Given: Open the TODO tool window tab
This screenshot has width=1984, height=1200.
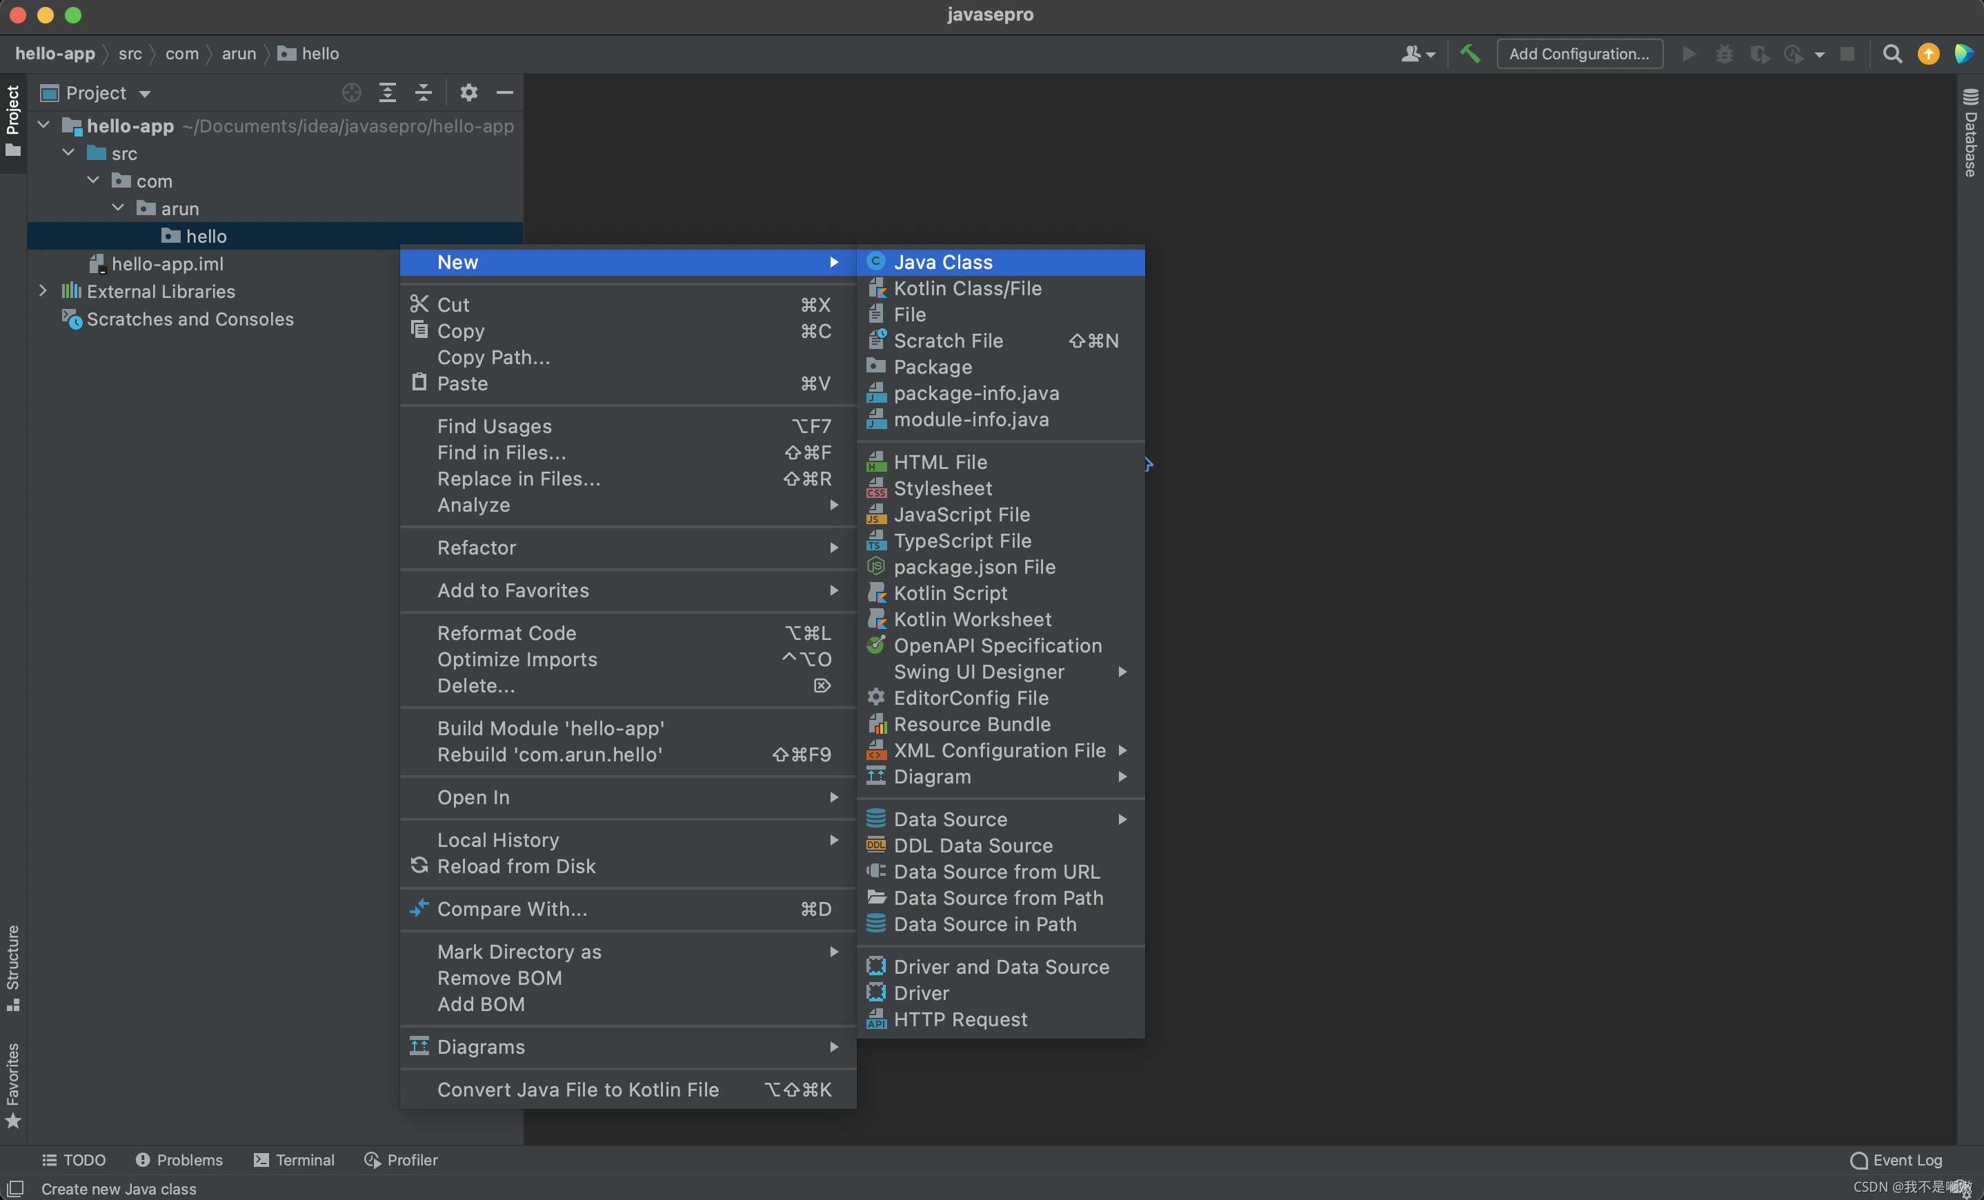Looking at the screenshot, I should click(x=74, y=1160).
